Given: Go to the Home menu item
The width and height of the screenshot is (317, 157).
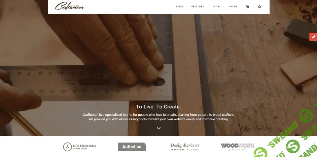Looking at the screenshot, I should pos(179,7).
